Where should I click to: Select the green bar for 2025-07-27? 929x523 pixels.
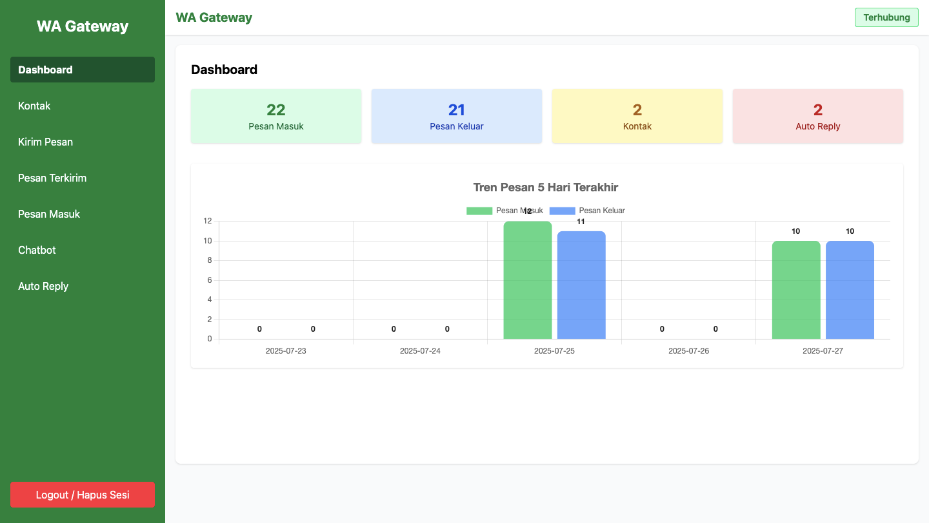[x=796, y=290]
